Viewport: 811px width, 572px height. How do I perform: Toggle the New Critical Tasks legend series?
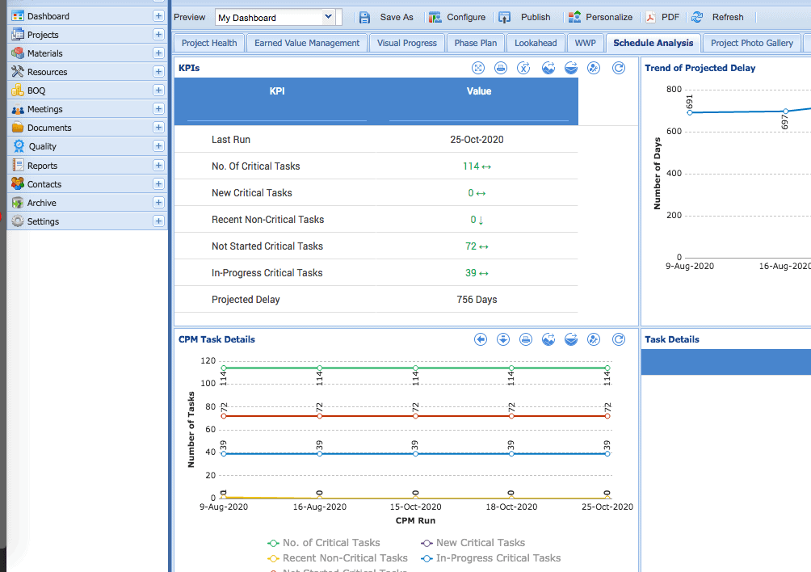[x=473, y=543]
